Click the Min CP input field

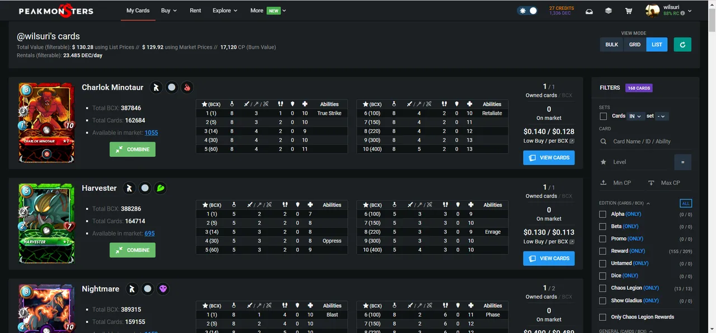[x=626, y=183]
